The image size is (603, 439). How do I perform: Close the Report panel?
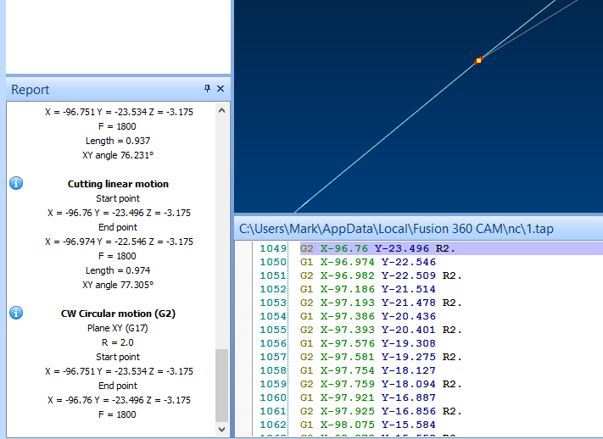[x=221, y=89]
